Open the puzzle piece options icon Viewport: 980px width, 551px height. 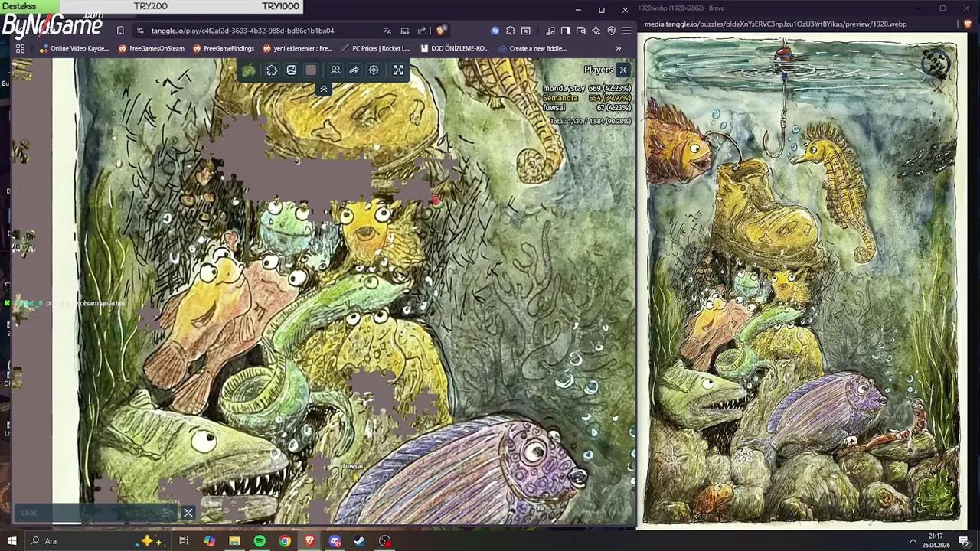(272, 70)
